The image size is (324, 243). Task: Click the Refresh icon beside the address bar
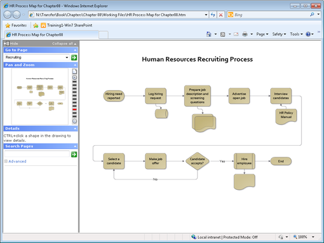(213, 15)
